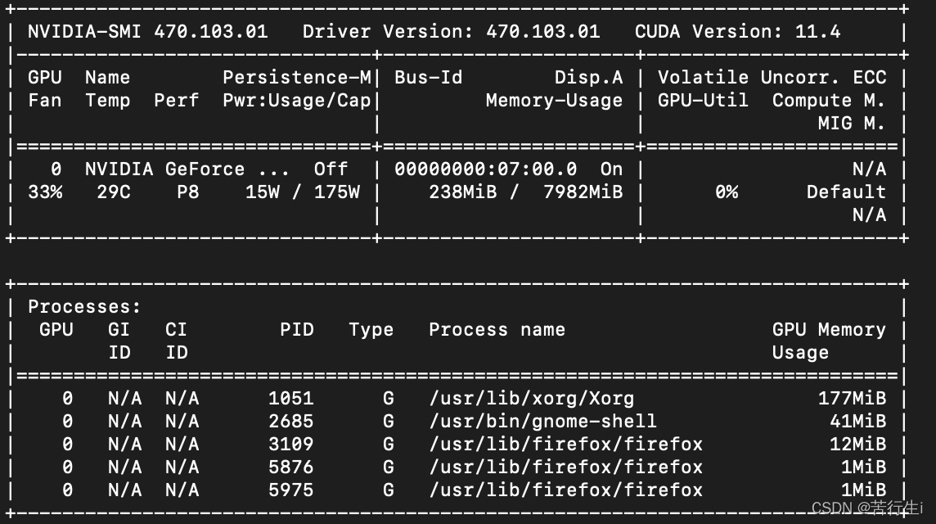Click the Persistence-M column header

click(297, 77)
